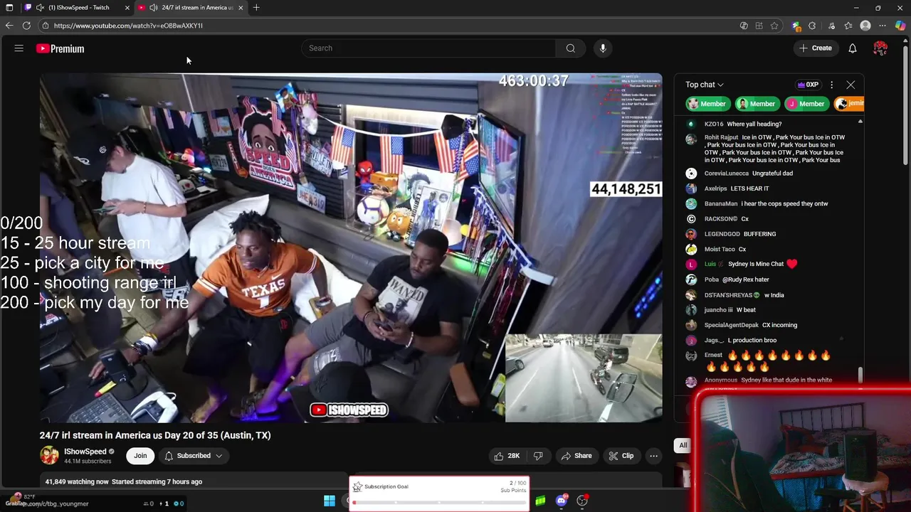
Task: Go to YouTube Premium home logo
Action: 60,48
